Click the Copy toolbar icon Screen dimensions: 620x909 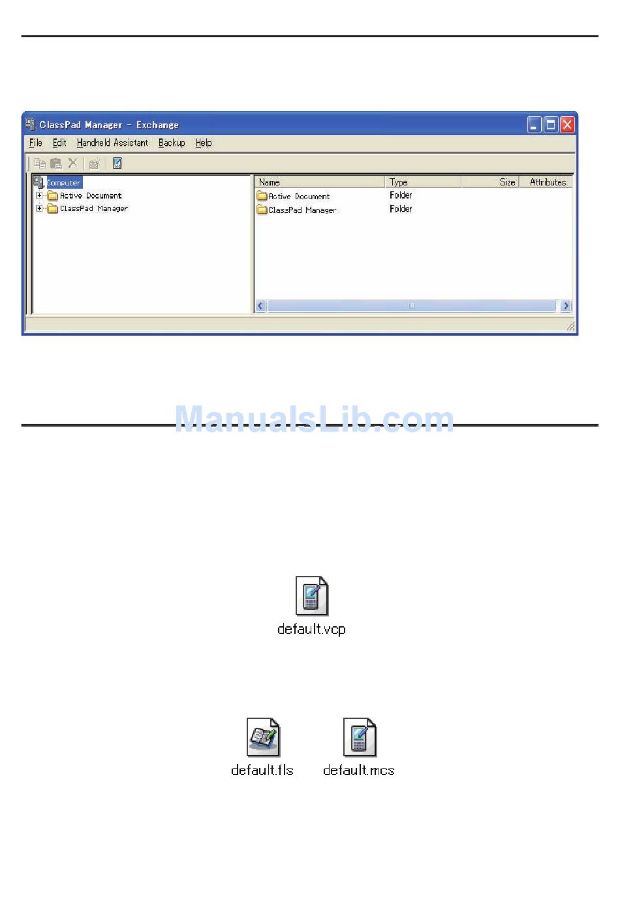pyautogui.click(x=40, y=163)
